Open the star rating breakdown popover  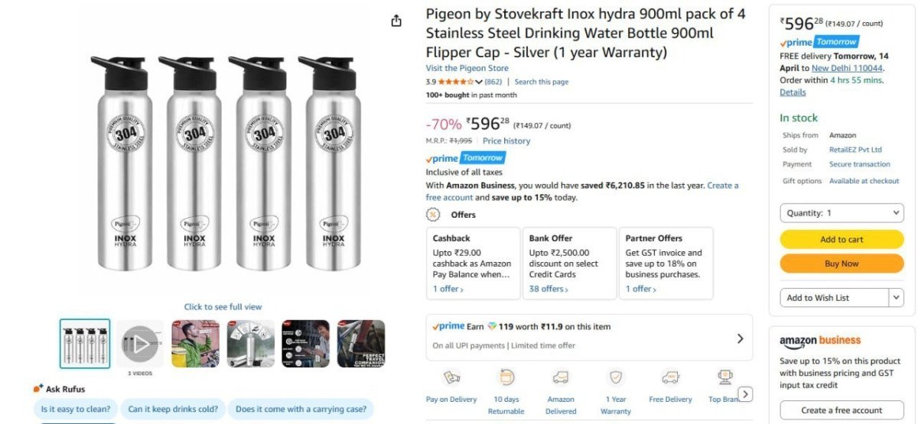[x=479, y=82]
